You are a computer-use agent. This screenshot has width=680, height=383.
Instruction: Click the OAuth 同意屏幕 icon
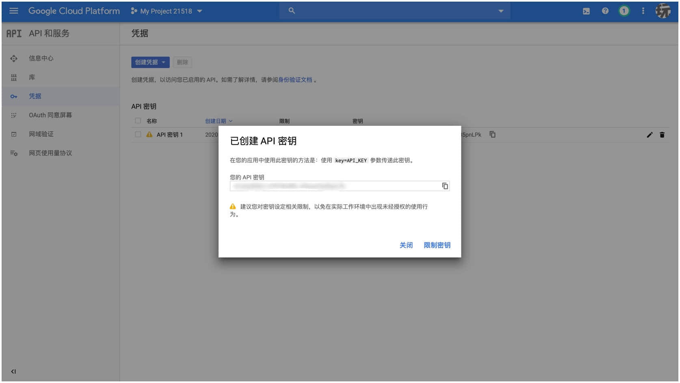14,115
